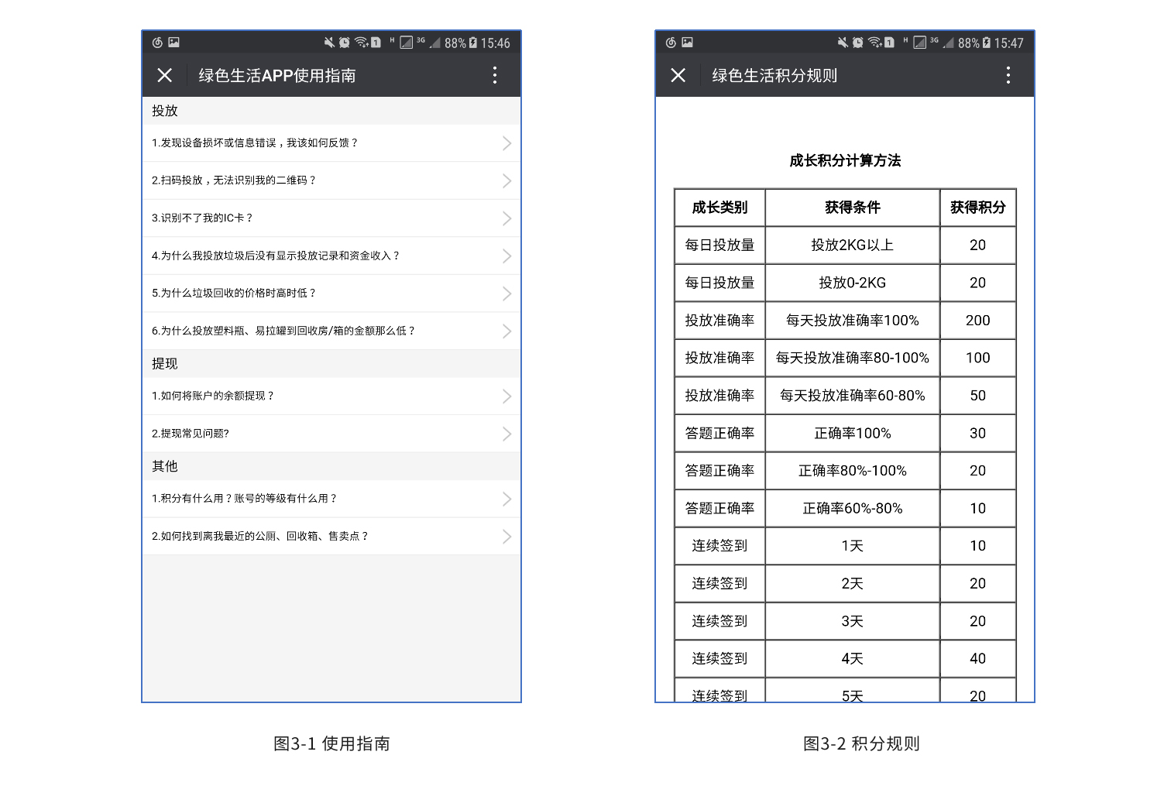The height and width of the screenshot is (786, 1171).
Task: Select the 正确率100% cell
Action: click(x=853, y=433)
